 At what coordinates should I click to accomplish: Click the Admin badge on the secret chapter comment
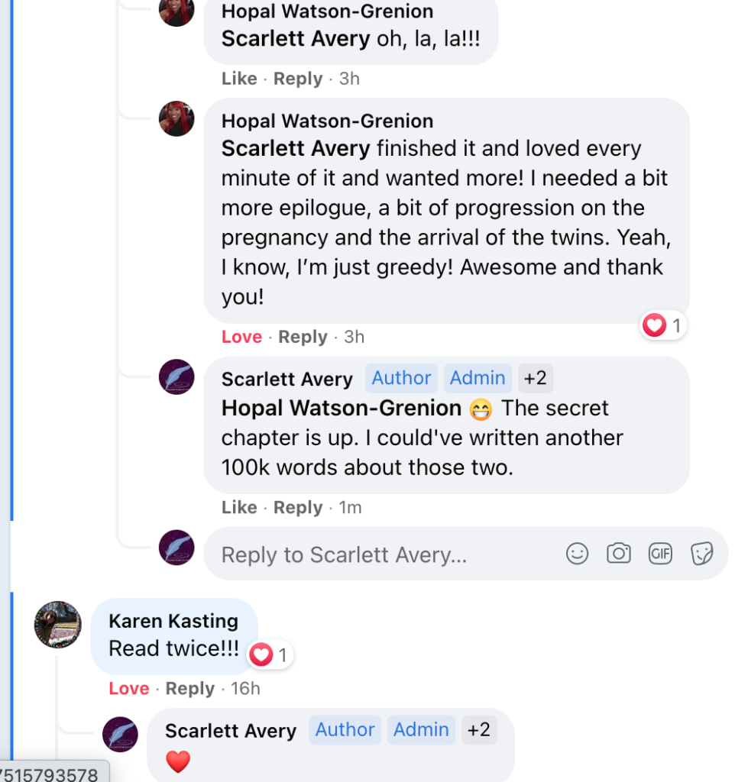pos(478,378)
